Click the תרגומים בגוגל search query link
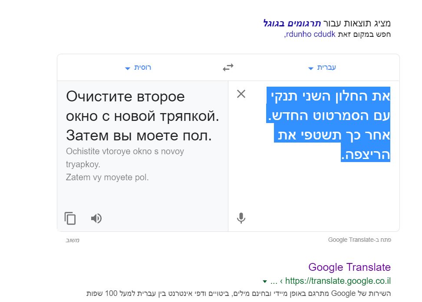The width and height of the screenshot is (422, 302). pyautogui.click(x=293, y=23)
